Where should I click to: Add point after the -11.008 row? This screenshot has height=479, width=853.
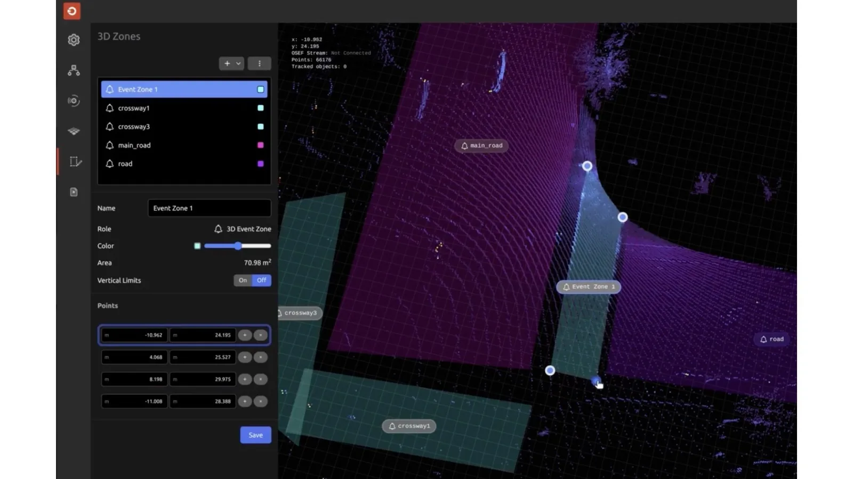coord(245,401)
